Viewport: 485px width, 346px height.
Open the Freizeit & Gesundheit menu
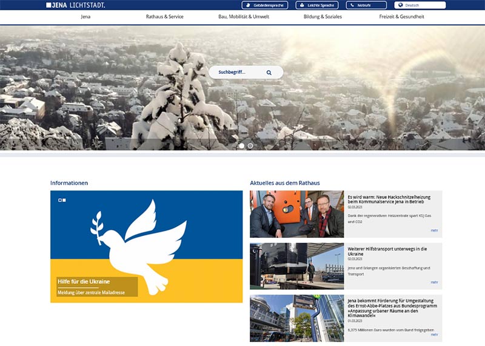click(x=401, y=17)
